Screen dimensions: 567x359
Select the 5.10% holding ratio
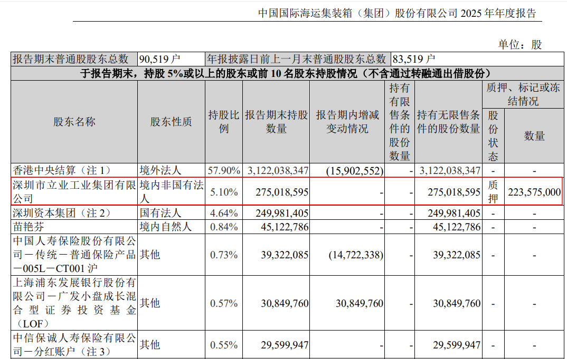point(224,192)
